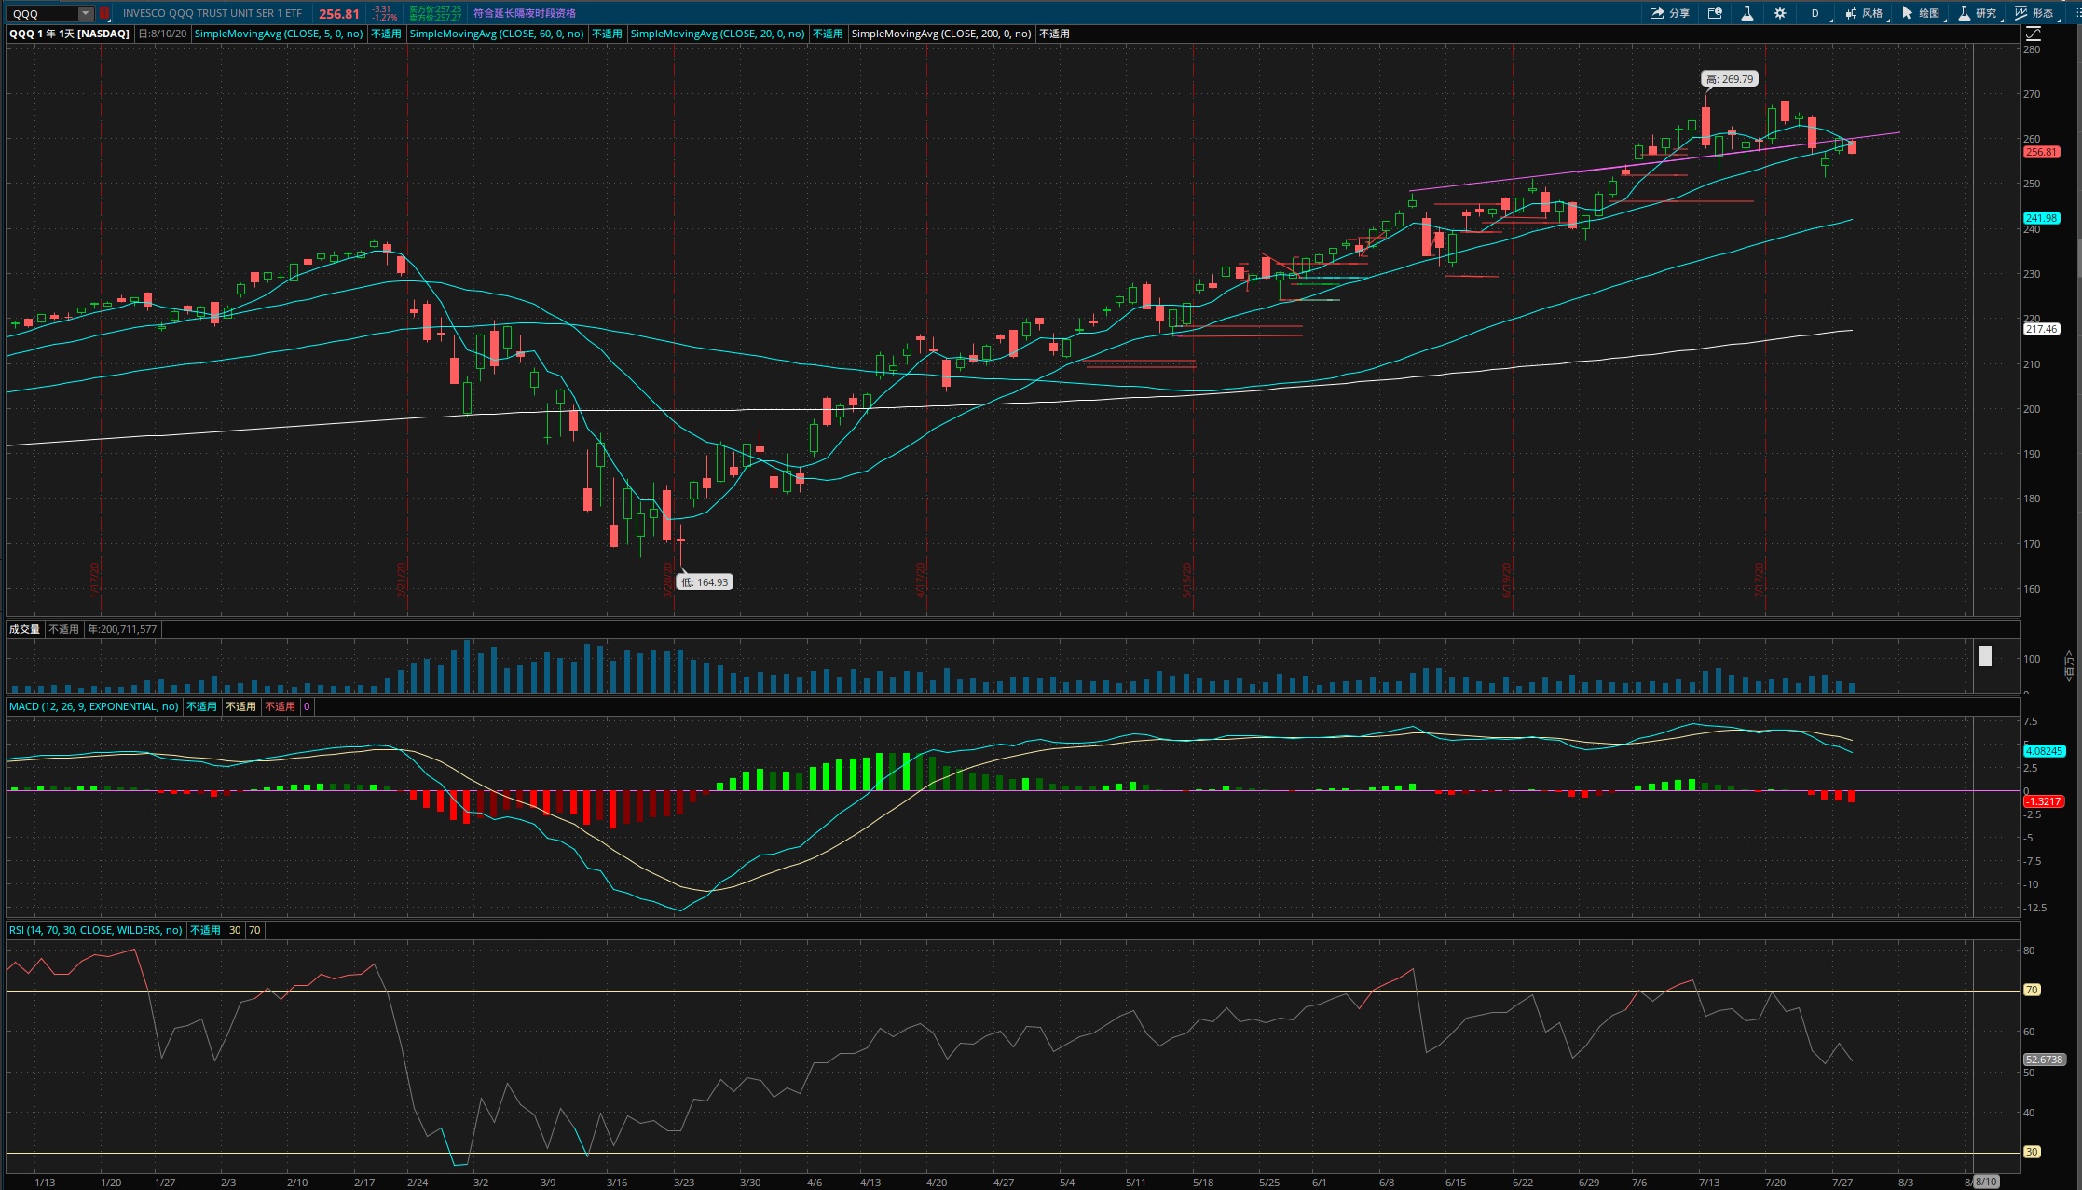Click the 6/8 date on time axis
The image size is (2082, 1190).
click(1387, 1183)
